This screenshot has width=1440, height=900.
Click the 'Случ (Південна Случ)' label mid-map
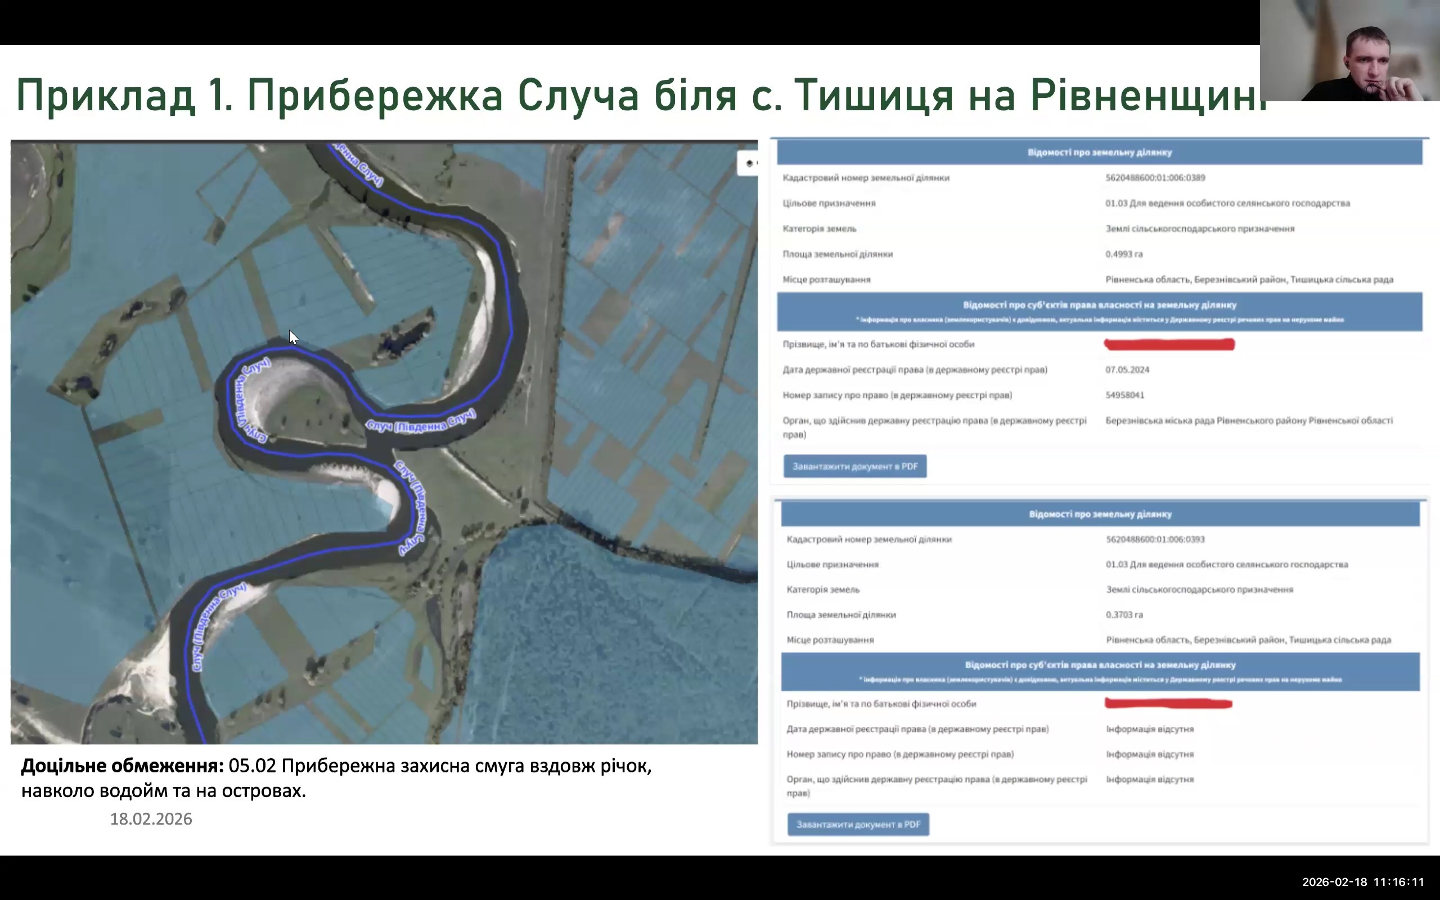420,421
